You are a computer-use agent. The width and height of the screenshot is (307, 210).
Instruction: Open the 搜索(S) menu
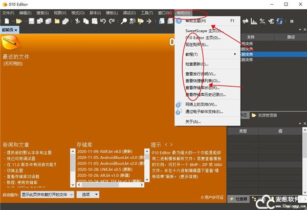tap(42, 13)
